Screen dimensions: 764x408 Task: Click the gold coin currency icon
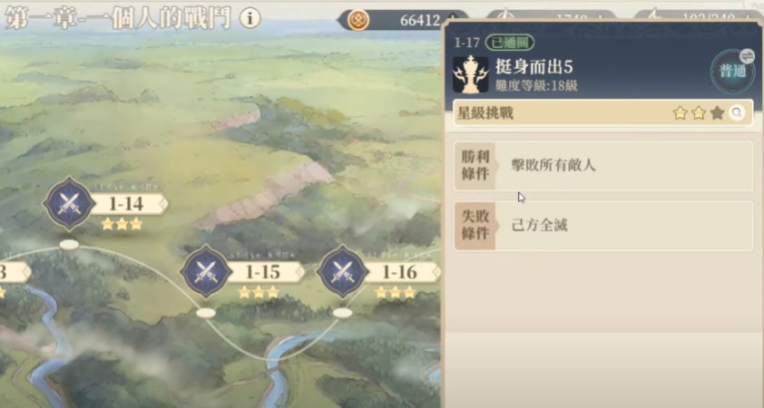tap(358, 21)
